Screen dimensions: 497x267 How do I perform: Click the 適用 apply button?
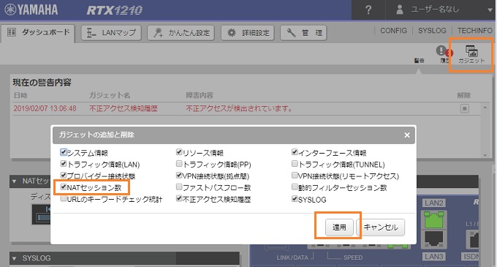pyautogui.click(x=339, y=227)
